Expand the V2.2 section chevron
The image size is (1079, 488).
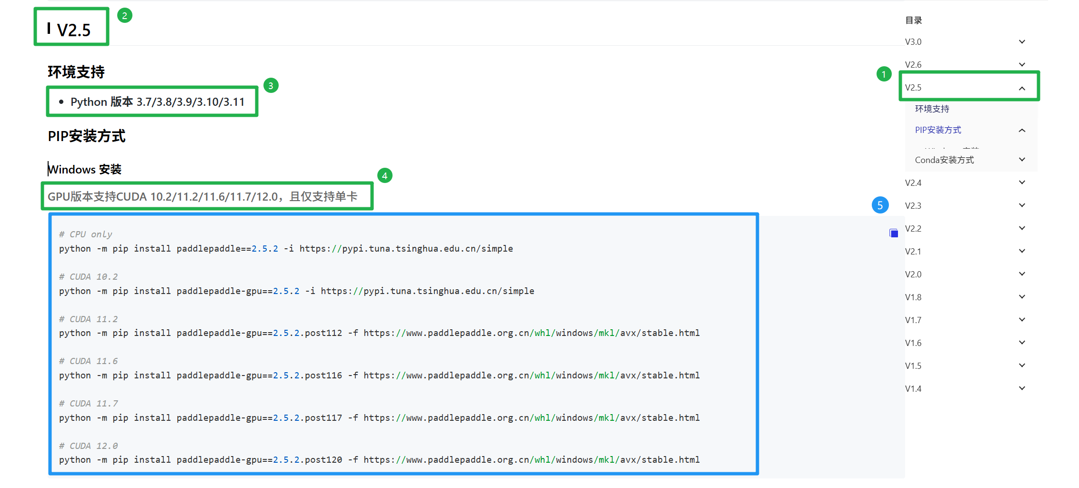pos(1022,228)
